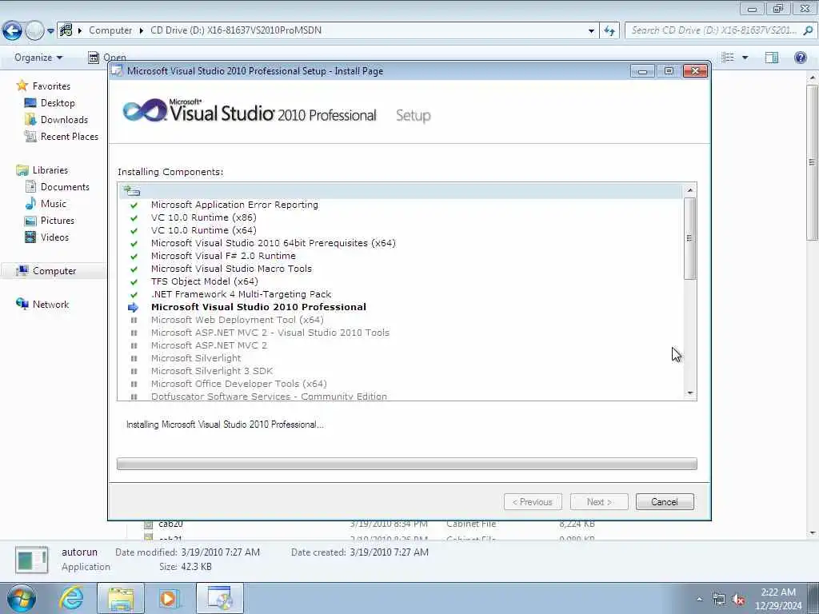Click the Cancel button in setup

click(x=665, y=502)
